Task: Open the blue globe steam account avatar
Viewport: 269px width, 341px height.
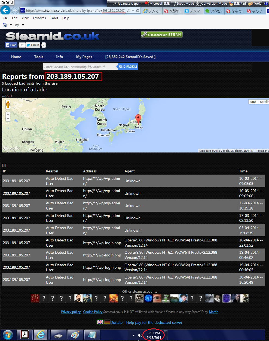Action: (x=148, y=298)
